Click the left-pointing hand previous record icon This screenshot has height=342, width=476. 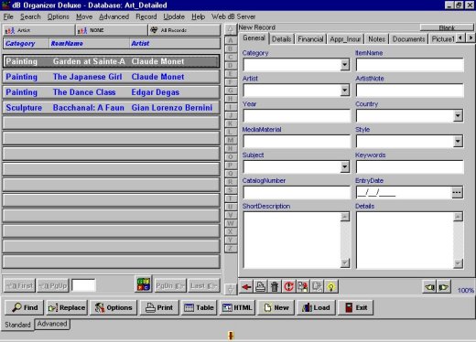[429, 287]
